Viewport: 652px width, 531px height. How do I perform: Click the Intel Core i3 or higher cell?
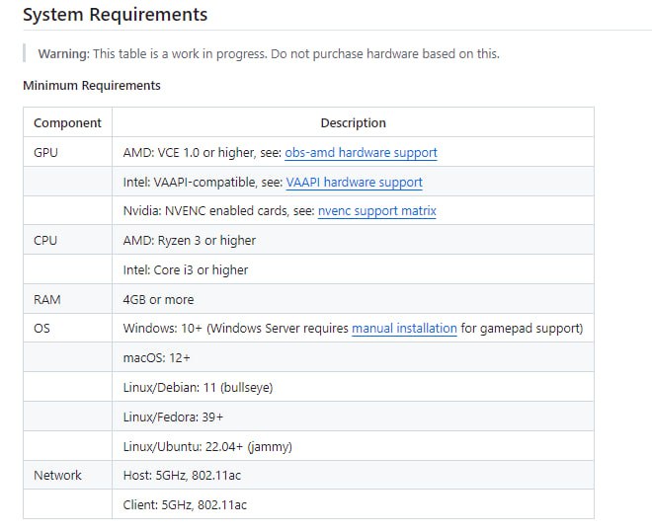pos(185,270)
